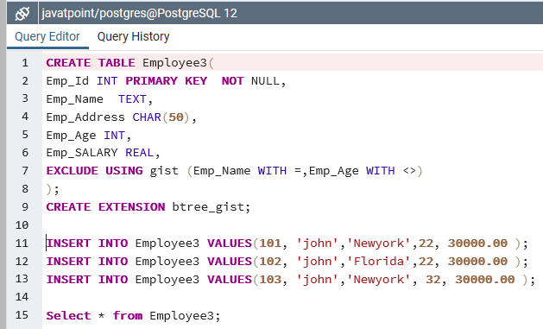
Task: Place cursor on the Emp_Id INT PRIMARY KEY line
Action: pyautogui.click(x=167, y=80)
